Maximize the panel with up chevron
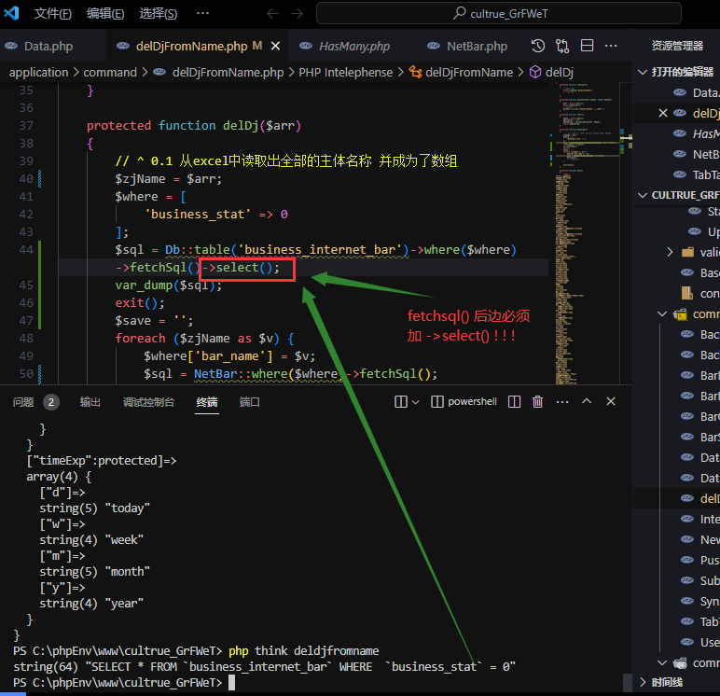Screen dimensions: 720x696 (x=587, y=401)
